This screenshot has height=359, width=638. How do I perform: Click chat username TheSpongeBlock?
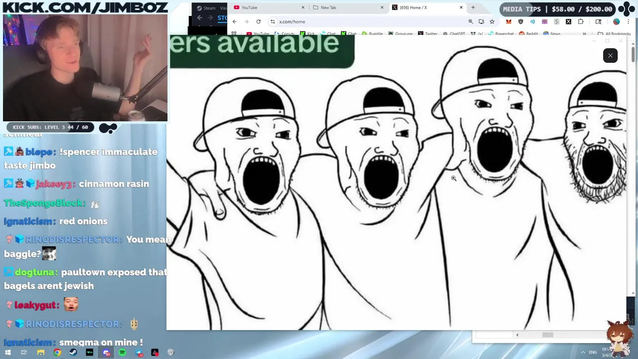click(45, 203)
